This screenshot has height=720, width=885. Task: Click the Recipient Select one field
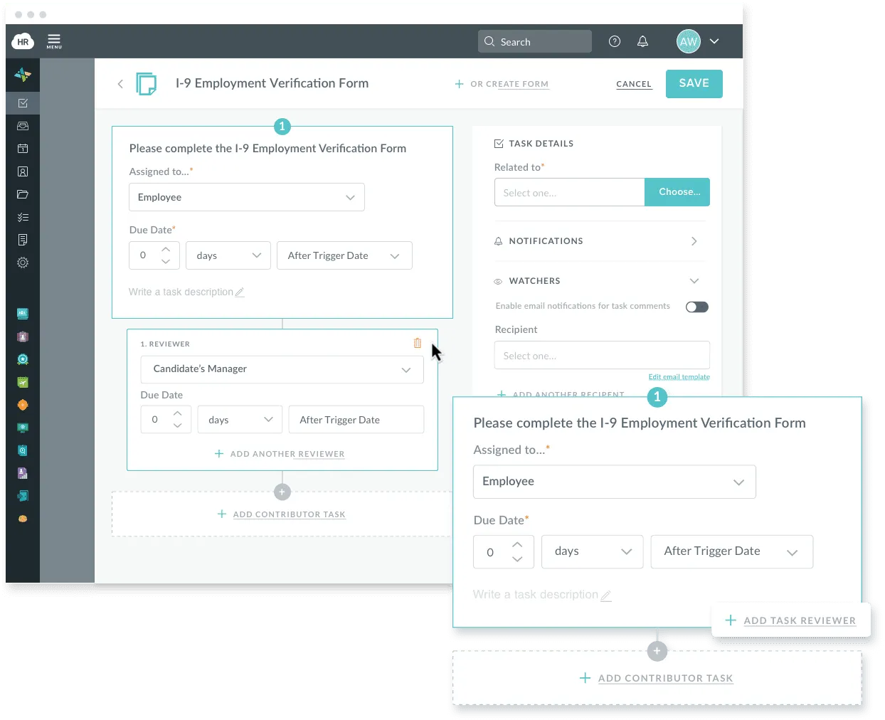click(602, 355)
